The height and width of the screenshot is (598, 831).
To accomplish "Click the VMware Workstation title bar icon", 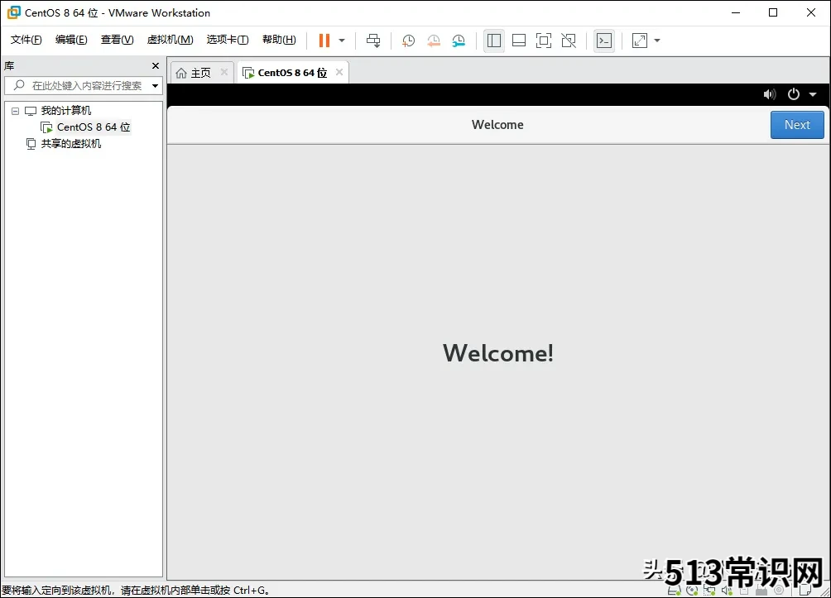I will tap(13, 12).
